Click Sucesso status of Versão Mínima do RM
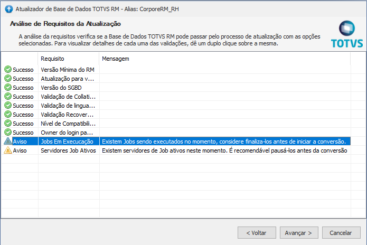Screen dimensions: 367x245 pos(23,70)
